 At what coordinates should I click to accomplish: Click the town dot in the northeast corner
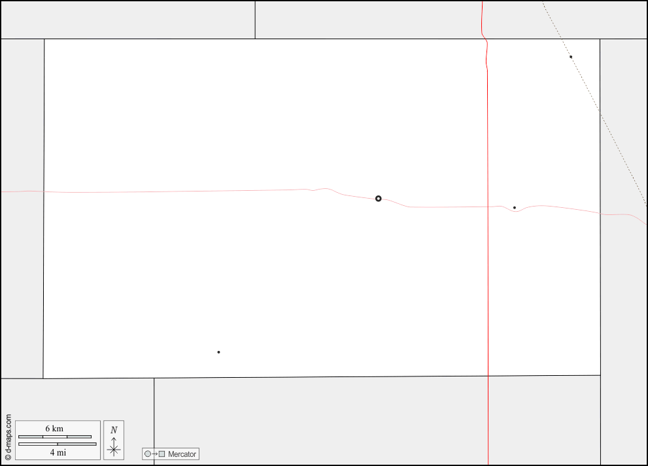pos(571,57)
